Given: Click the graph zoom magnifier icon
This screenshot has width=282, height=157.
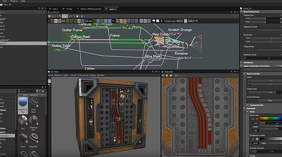Looking at the screenshot, I should 60,16.
